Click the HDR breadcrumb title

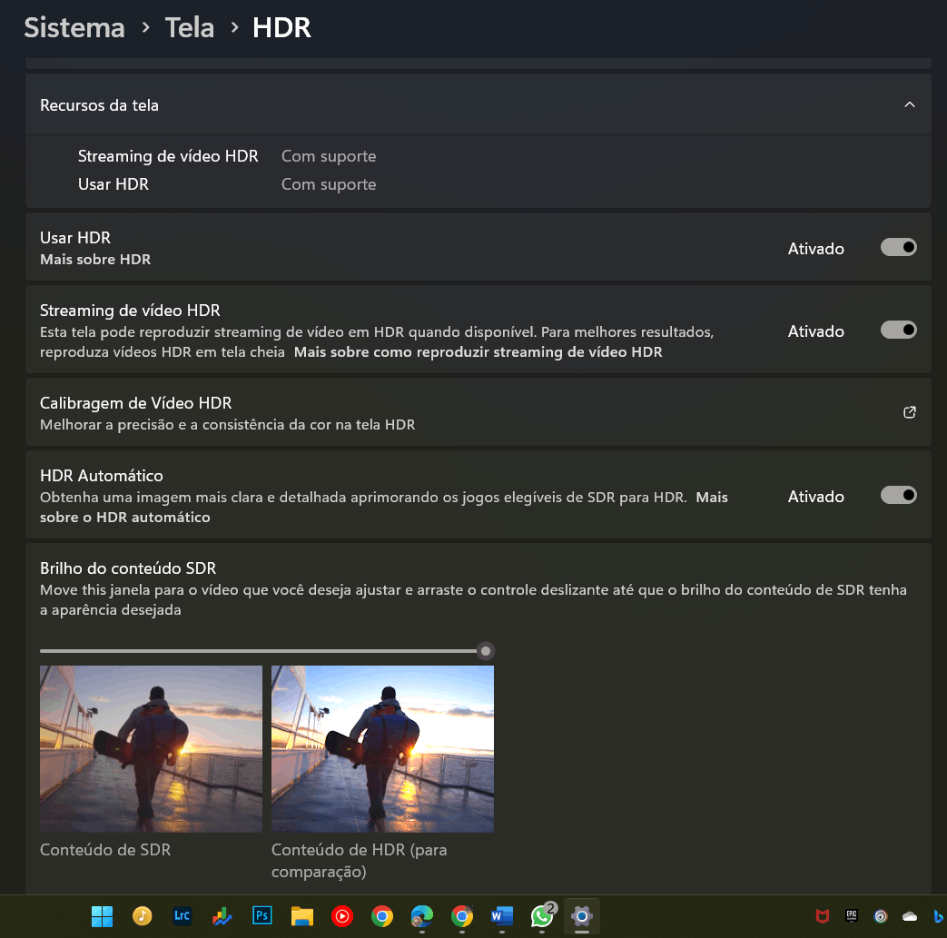click(x=281, y=28)
